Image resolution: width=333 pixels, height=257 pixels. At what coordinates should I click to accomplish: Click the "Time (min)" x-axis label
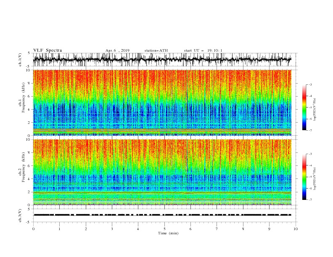[x=168, y=233]
